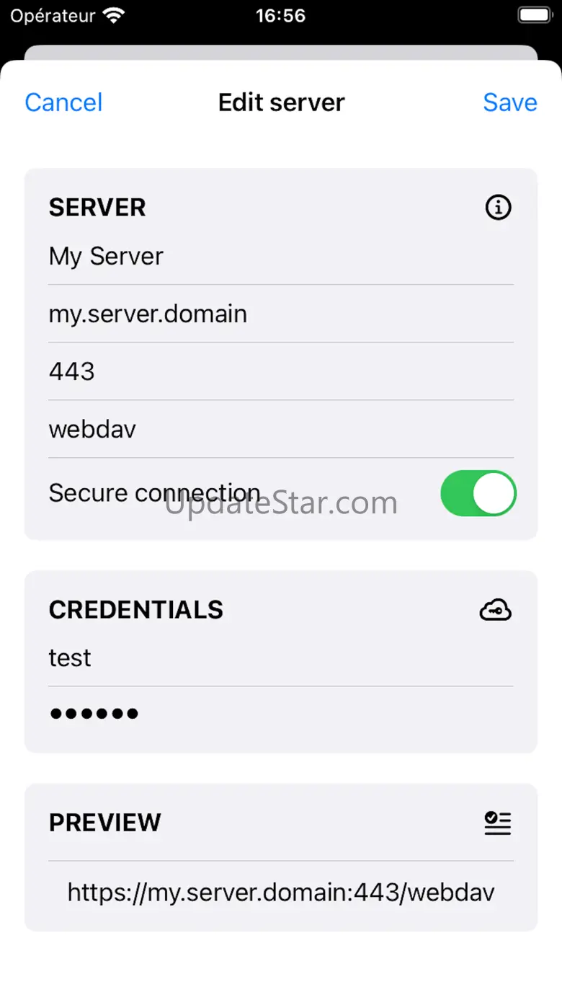Cancel editing the server
The image size is (562, 1000).
63,102
